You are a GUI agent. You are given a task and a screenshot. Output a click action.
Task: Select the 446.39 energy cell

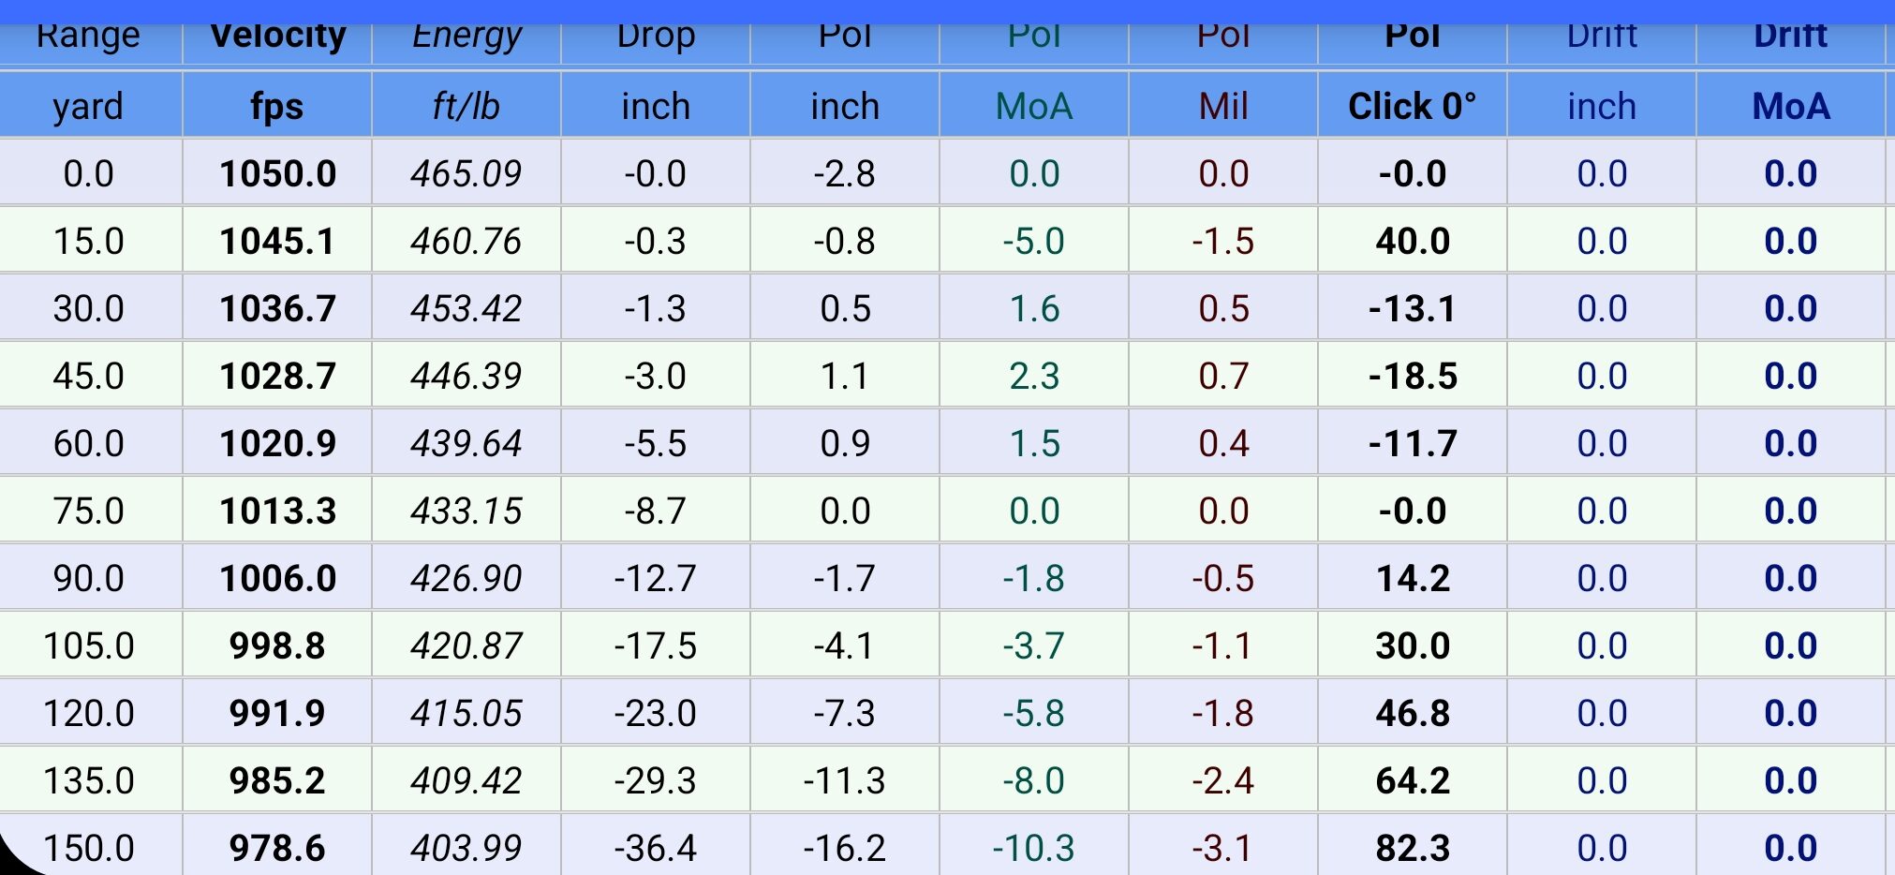(466, 377)
